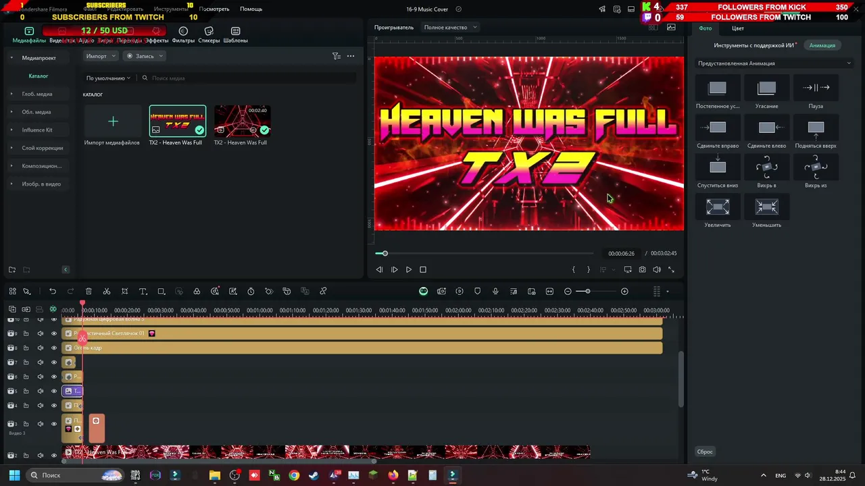
Task: Click the Split scissors tool
Action: 107,292
